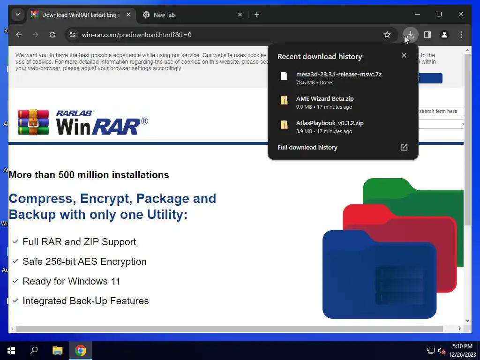Click the horizontal scroll left arrow

pyautogui.click(x=12, y=329)
